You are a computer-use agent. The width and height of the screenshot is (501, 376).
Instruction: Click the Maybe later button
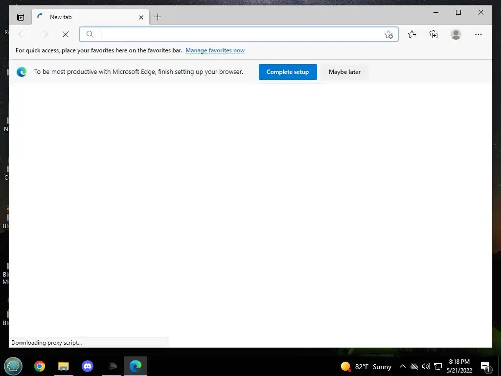[x=345, y=72]
